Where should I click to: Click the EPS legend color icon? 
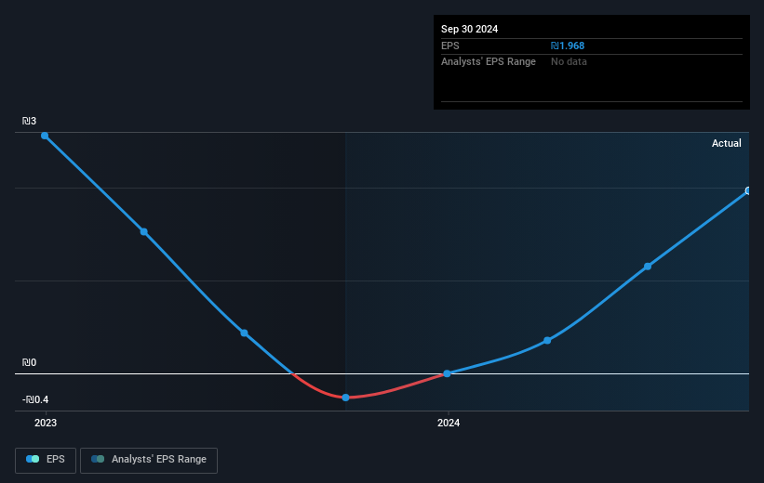[33, 459]
